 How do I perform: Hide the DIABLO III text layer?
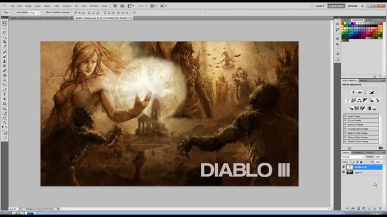point(343,167)
